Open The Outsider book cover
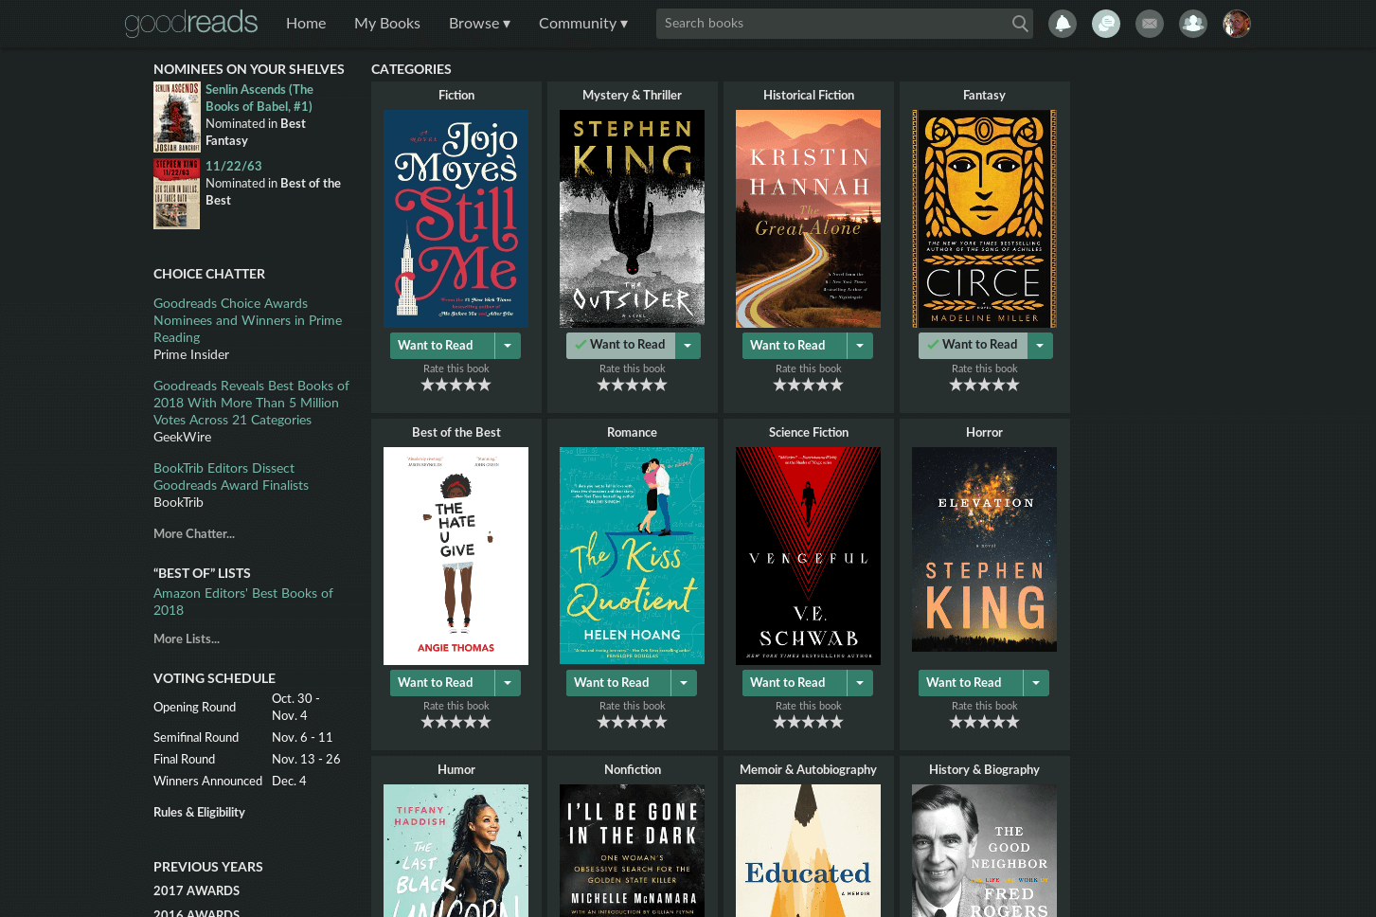 click(x=632, y=219)
